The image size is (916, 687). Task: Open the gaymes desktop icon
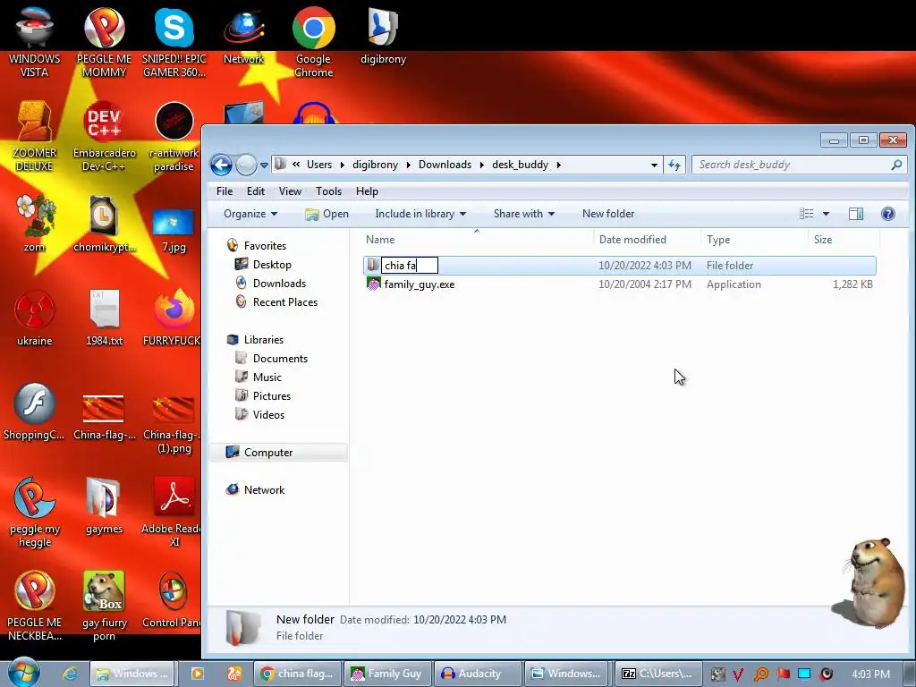104,505
